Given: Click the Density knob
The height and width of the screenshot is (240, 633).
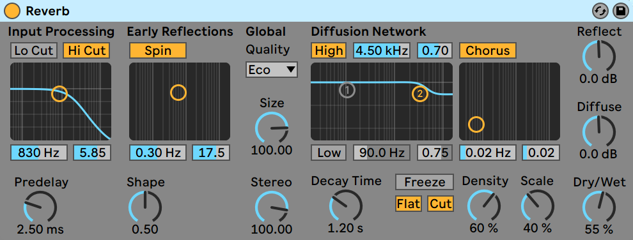Looking at the screenshot, I should pyautogui.click(x=484, y=206).
